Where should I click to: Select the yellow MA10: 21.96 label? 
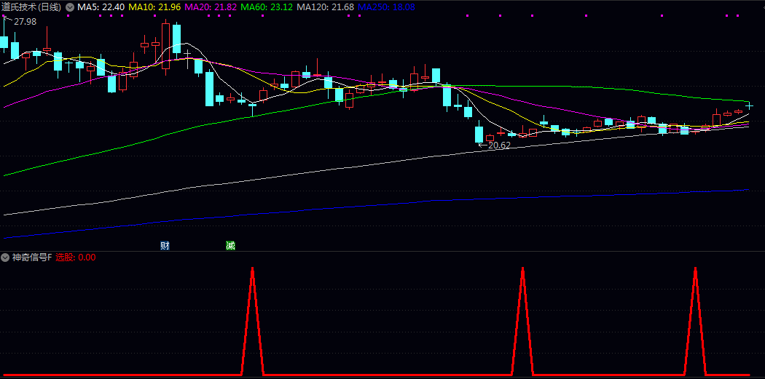[x=154, y=7]
